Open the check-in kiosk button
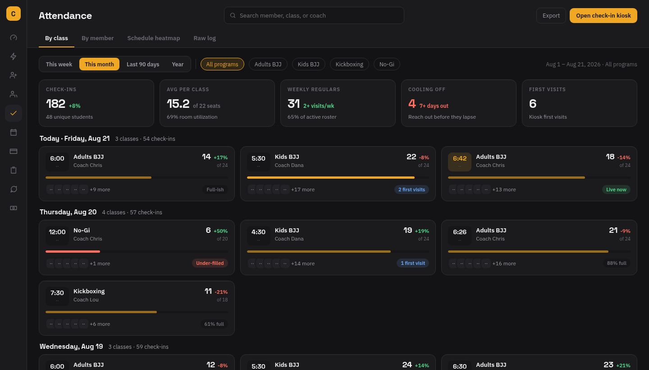This screenshot has height=370, width=649. (603, 15)
